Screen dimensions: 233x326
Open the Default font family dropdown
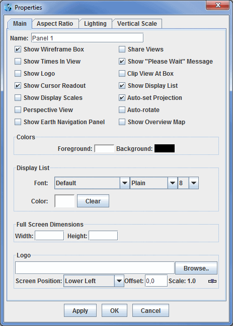coord(92,183)
